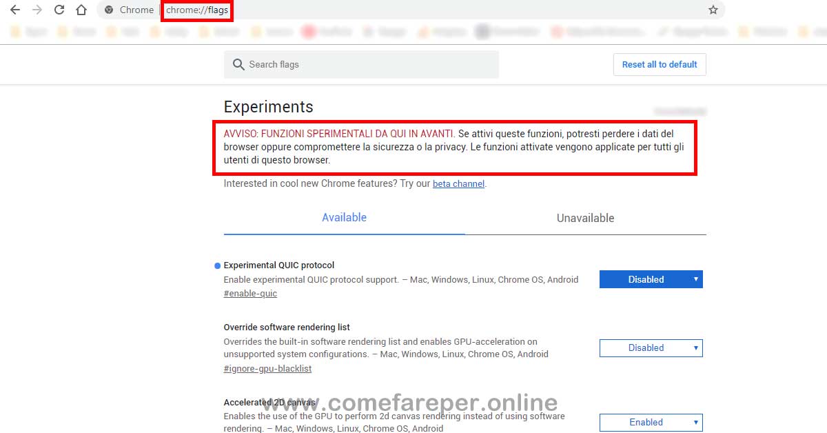Click the forward navigation arrow
Viewport: 827px width, 433px height.
coord(36,10)
